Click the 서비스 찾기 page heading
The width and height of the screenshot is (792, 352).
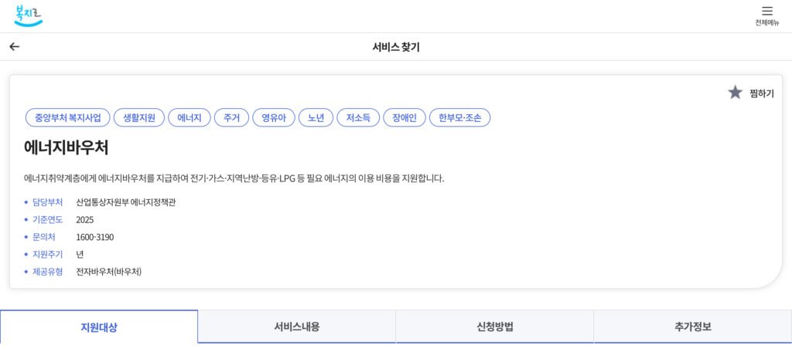click(x=396, y=47)
